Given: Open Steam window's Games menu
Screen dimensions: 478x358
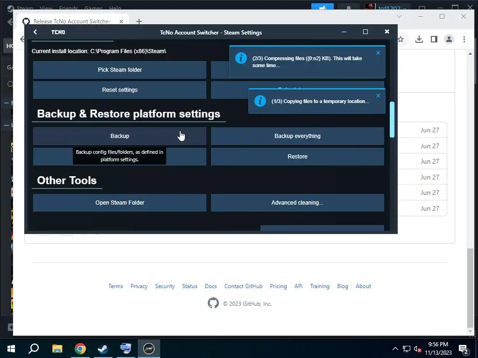Looking at the screenshot, I should (x=93, y=8).
